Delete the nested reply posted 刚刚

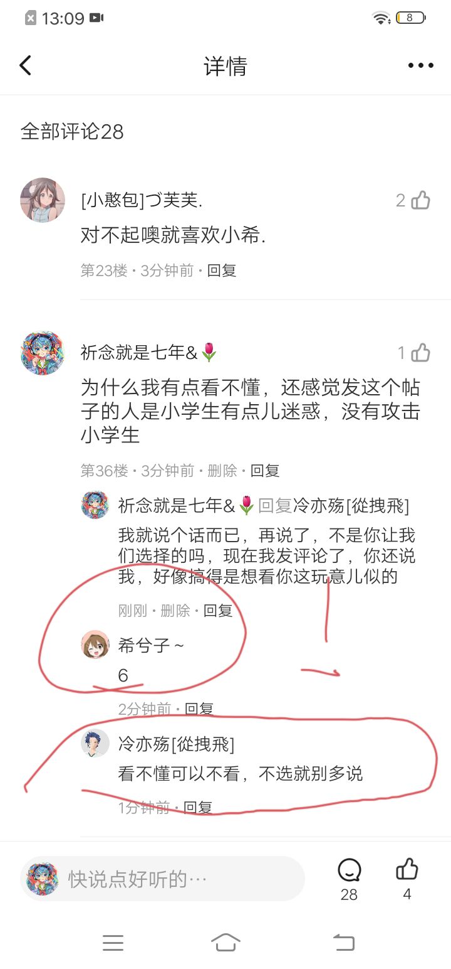[x=175, y=611]
